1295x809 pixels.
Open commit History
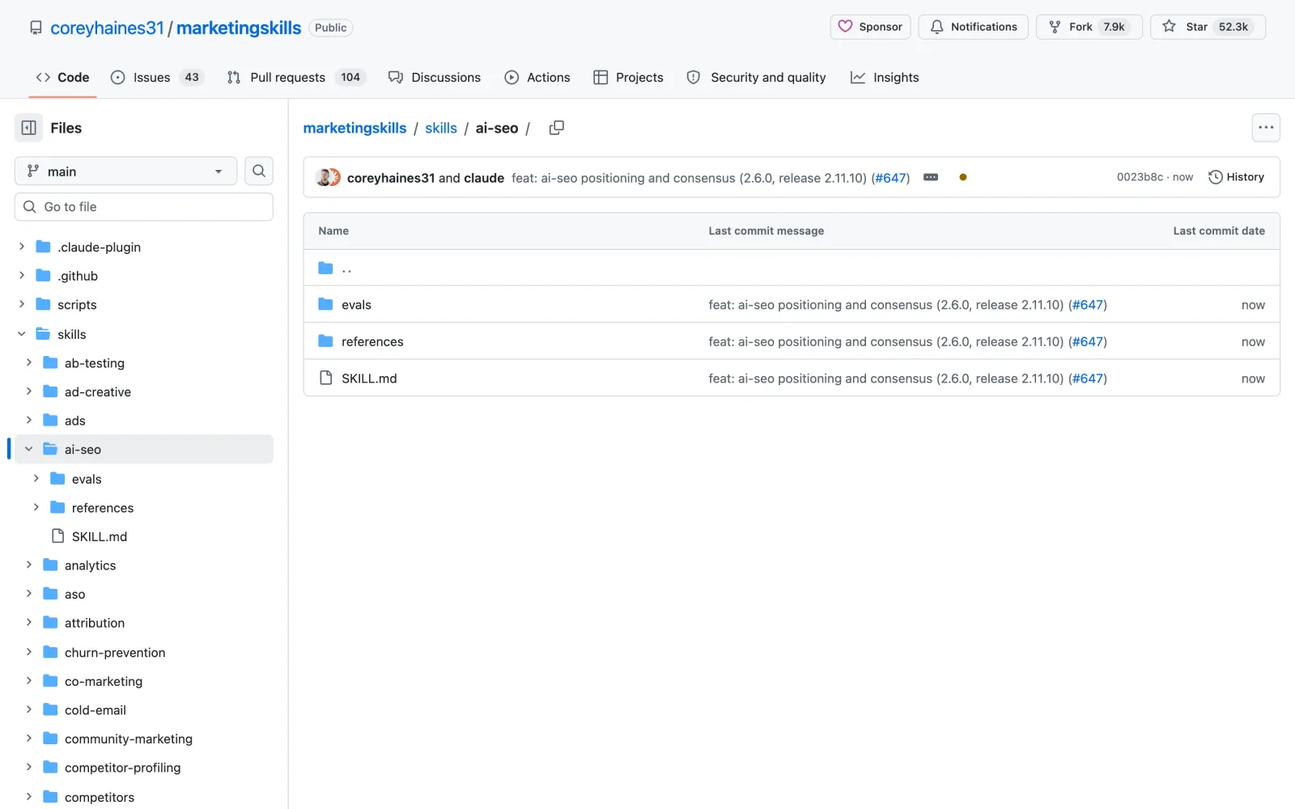click(1236, 177)
